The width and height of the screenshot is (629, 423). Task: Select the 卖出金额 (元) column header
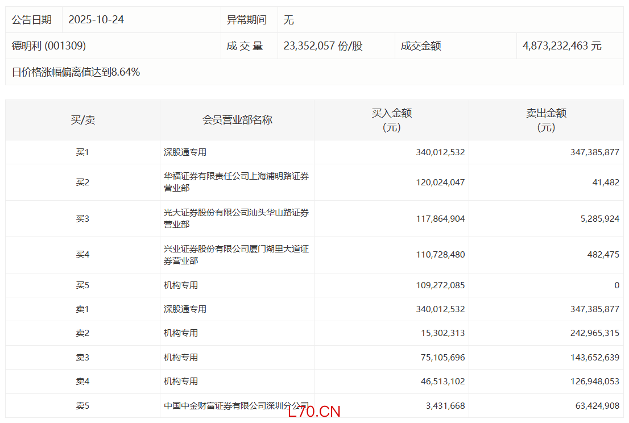click(546, 120)
